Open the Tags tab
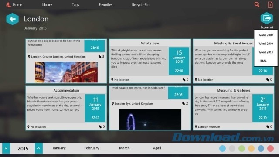The image size is (279, 157). tap(75, 5)
